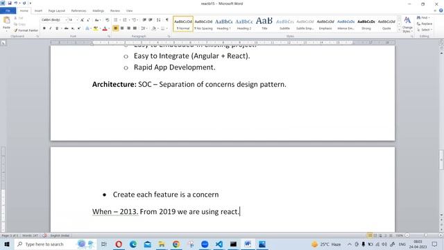The height and width of the screenshot is (250, 444).
Task: Open the font size dropdown
Action: point(77,20)
